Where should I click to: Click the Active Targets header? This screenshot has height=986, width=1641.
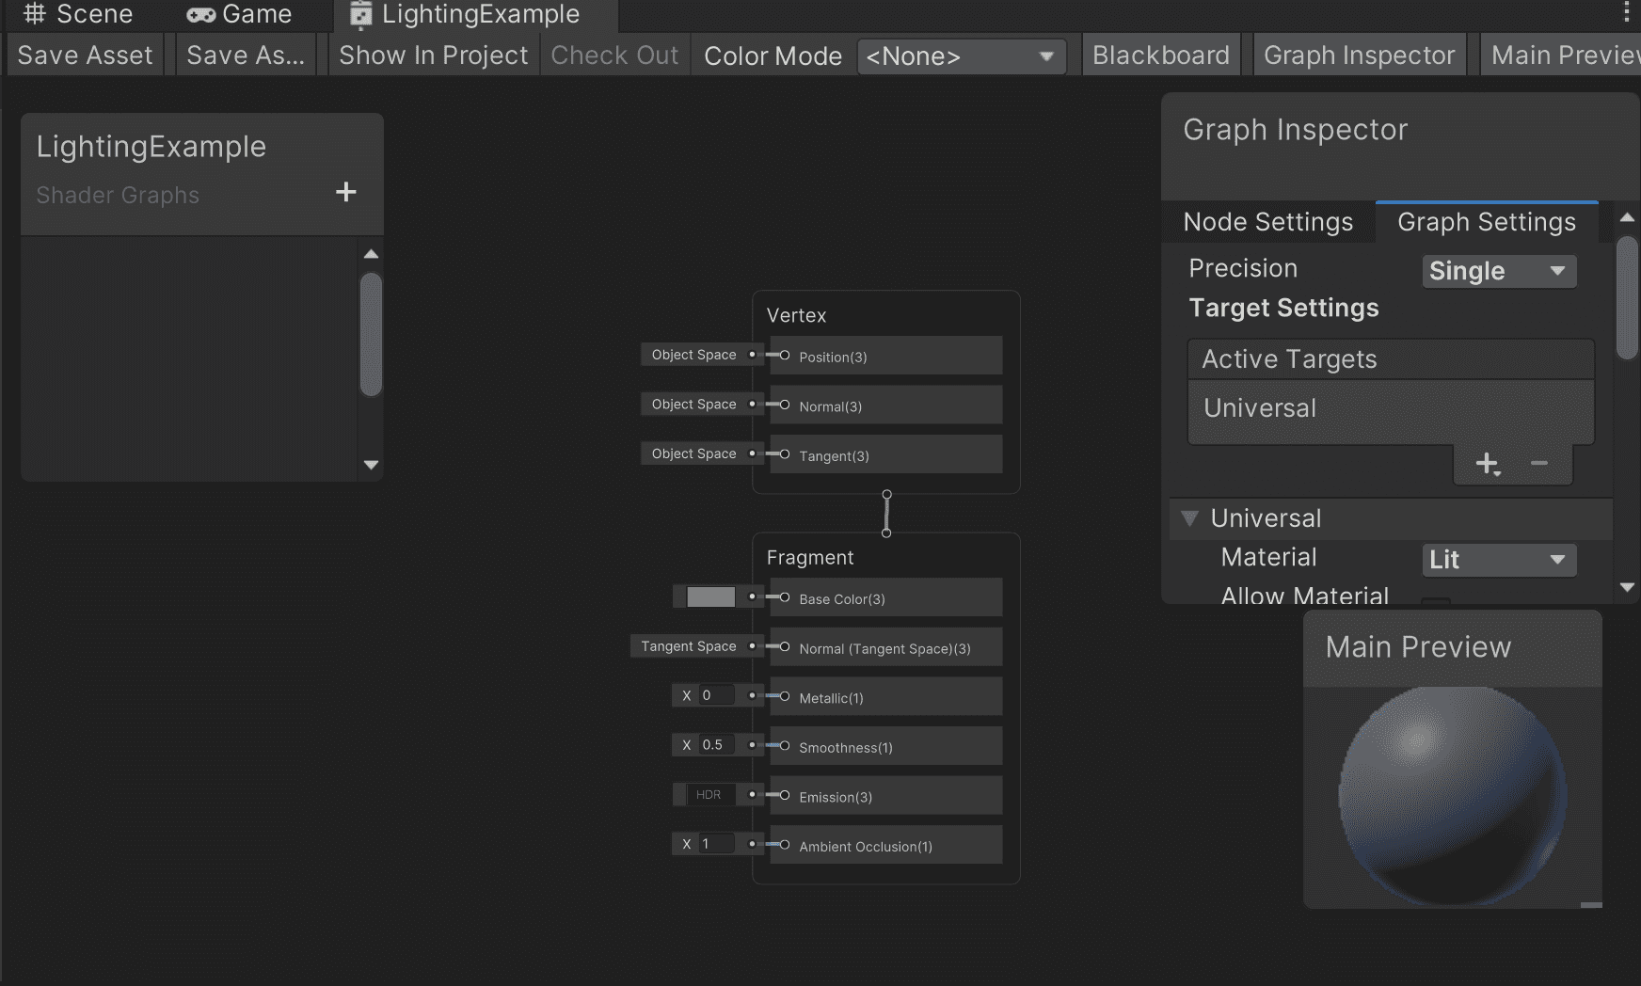(1391, 359)
